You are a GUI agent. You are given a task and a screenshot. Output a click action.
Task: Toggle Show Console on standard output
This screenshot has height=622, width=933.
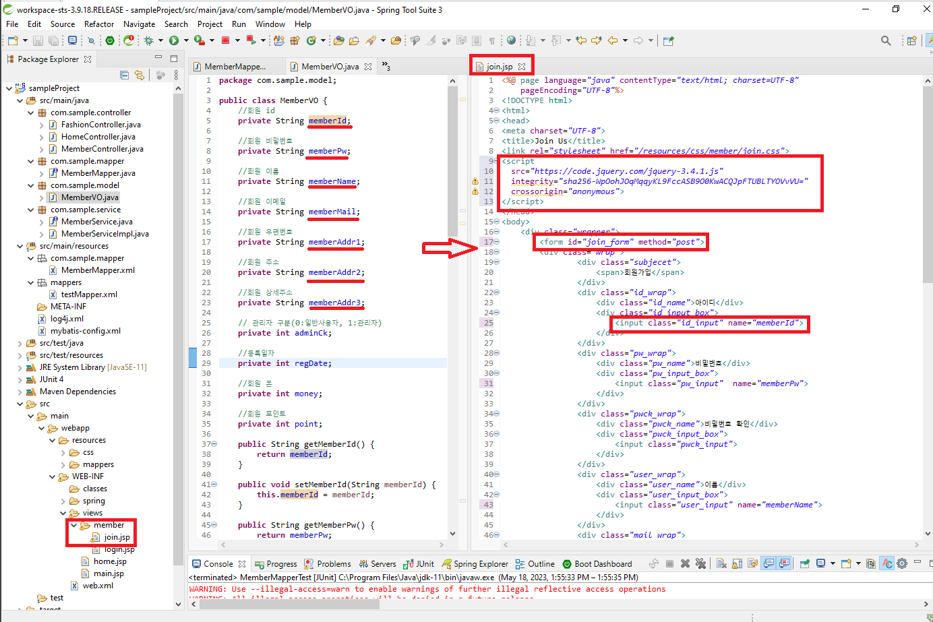pos(769,563)
